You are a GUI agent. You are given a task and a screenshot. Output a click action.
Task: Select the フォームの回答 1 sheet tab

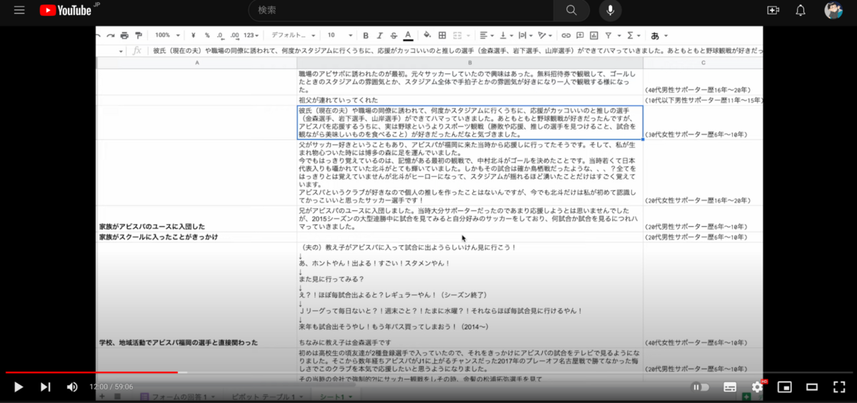[x=176, y=397]
